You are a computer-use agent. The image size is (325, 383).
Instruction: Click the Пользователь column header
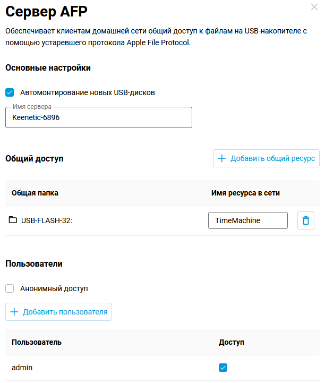(x=37, y=342)
